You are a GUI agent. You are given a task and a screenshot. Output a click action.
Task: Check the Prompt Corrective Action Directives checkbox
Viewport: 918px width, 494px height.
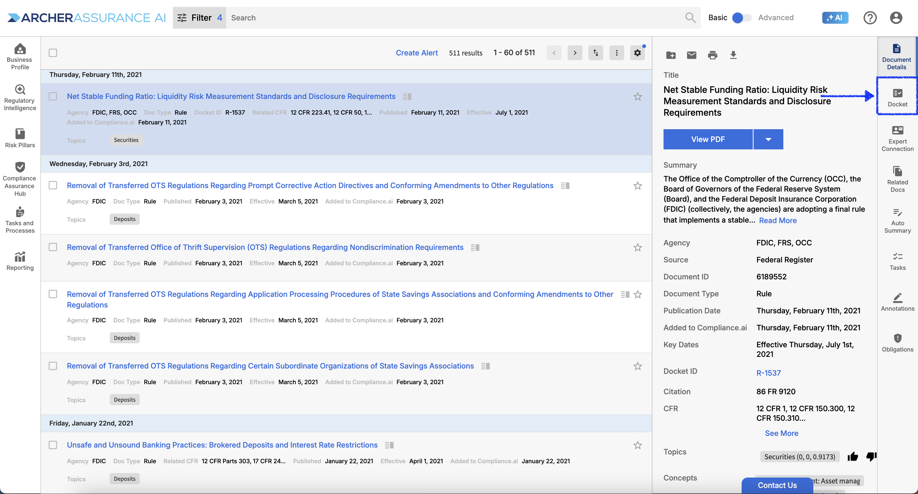pos(53,185)
